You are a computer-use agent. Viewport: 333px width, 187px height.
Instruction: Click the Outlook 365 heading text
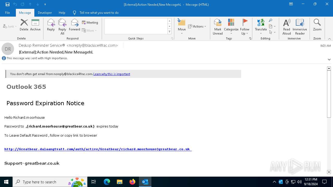26,87
